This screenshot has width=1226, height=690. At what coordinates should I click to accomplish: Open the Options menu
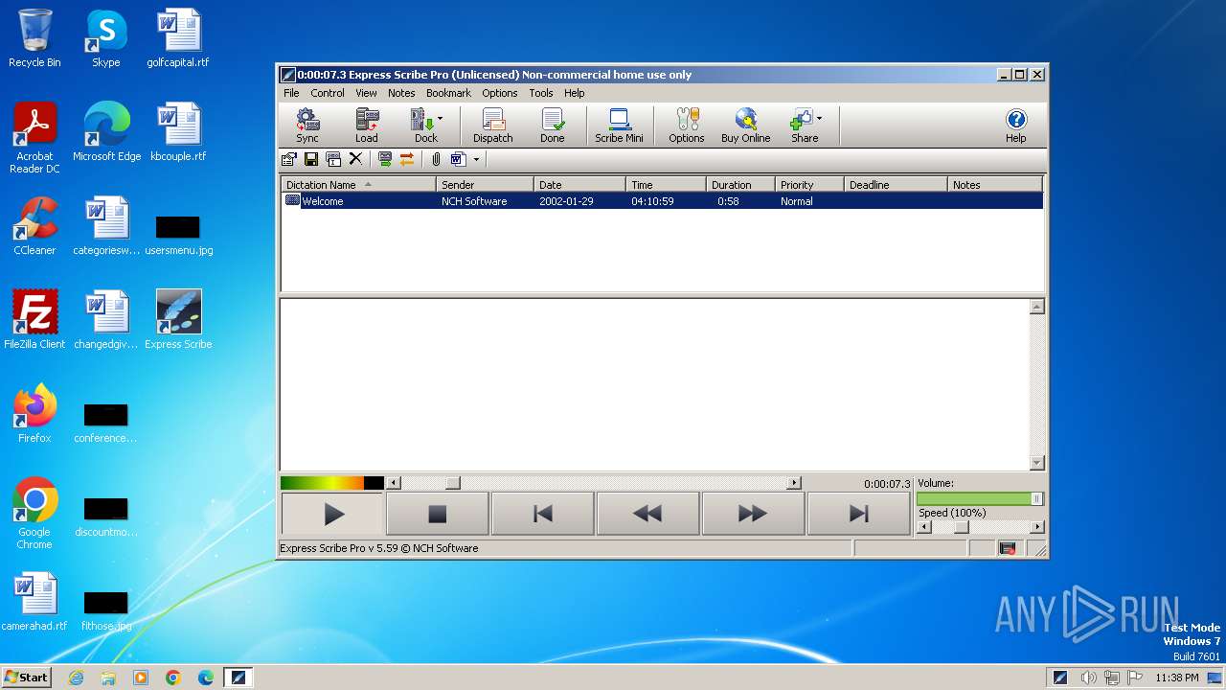(x=499, y=93)
